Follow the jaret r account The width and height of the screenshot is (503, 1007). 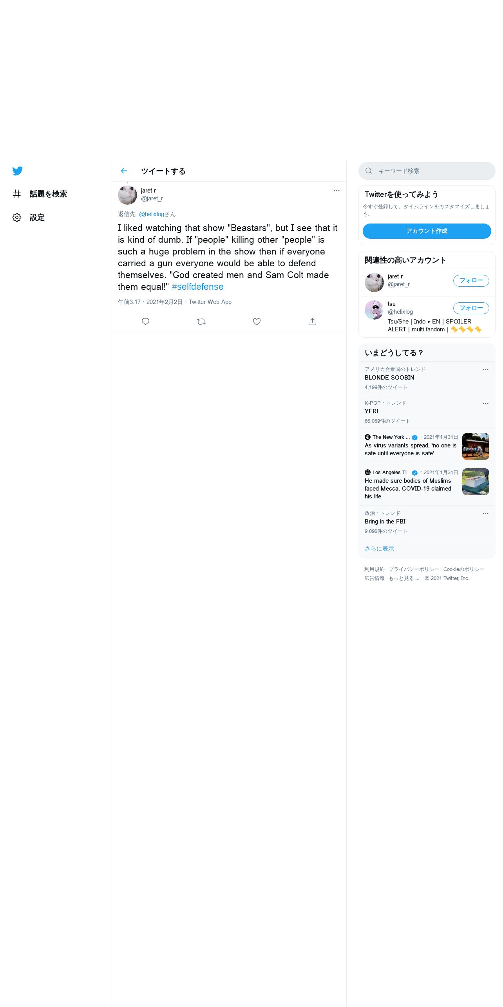tap(471, 281)
